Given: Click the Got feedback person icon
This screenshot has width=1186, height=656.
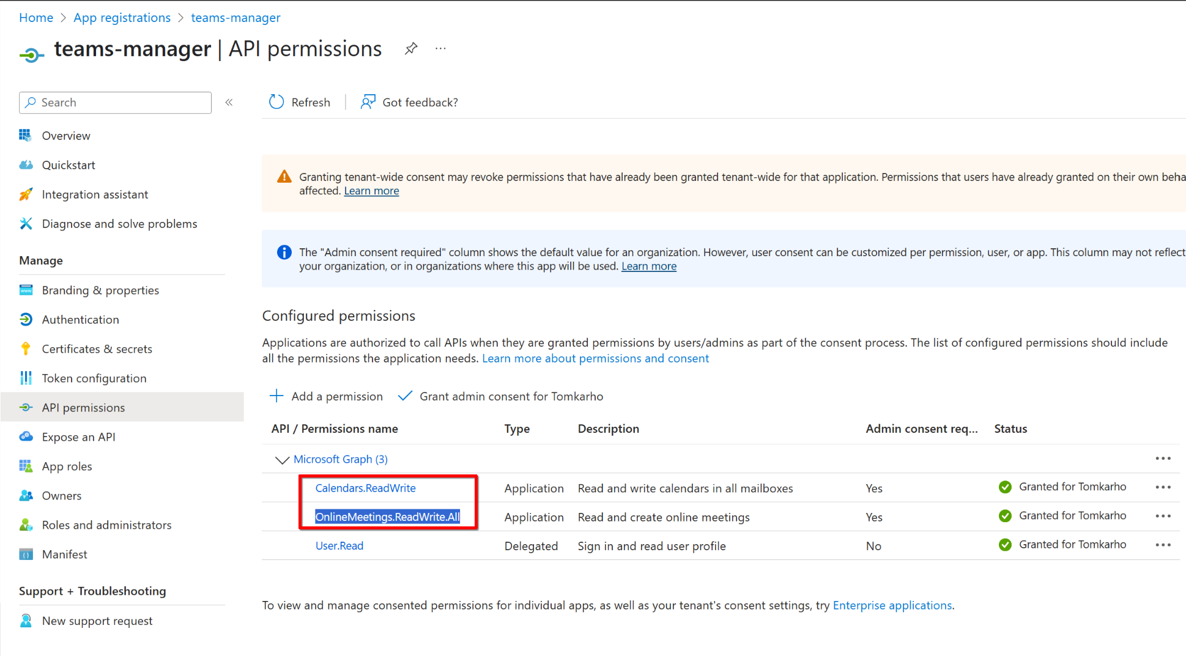Looking at the screenshot, I should (x=368, y=102).
